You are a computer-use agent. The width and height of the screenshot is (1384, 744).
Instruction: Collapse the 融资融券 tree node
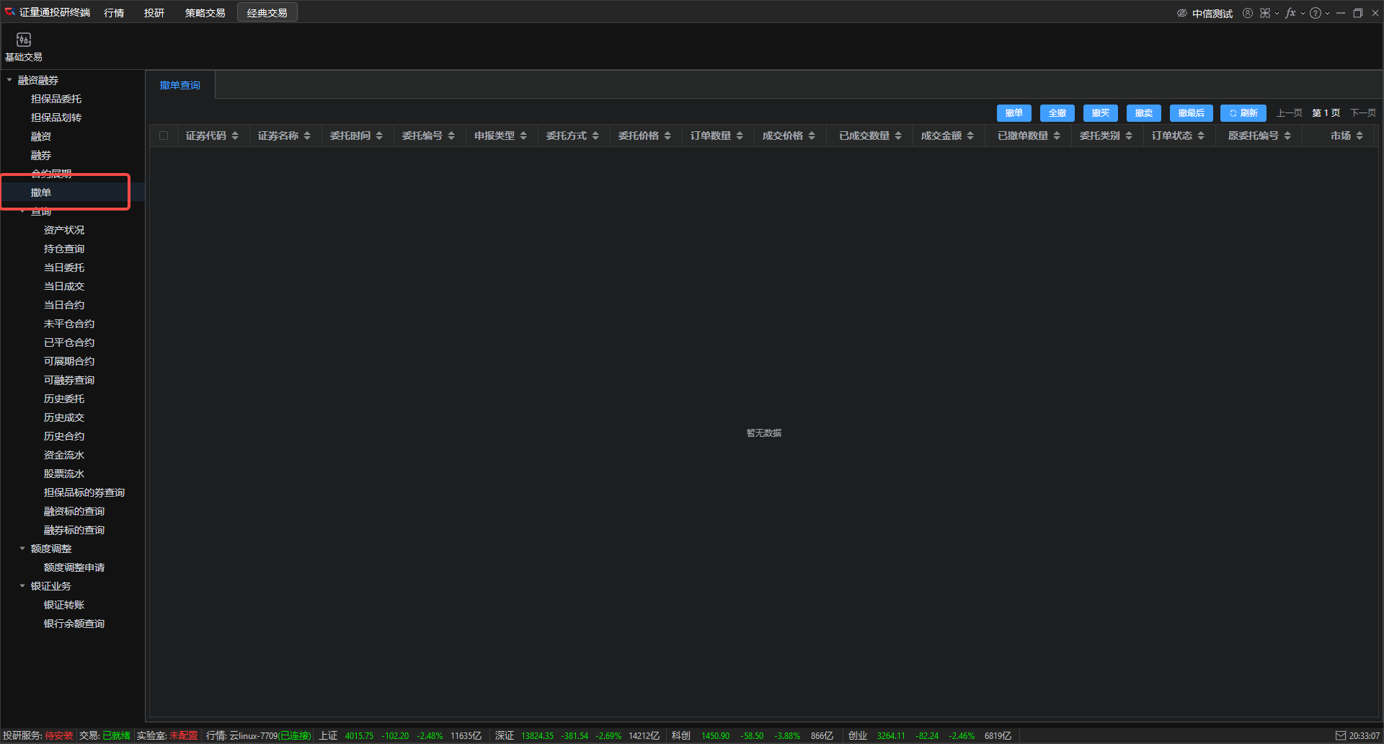(9, 80)
